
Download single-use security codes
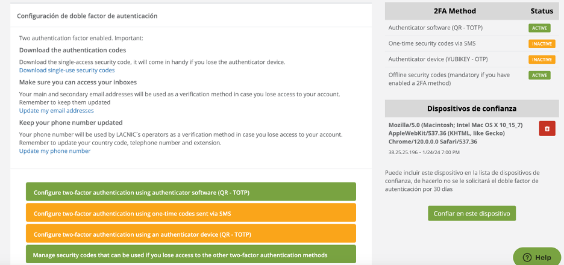pyautogui.click(x=67, y=70)
